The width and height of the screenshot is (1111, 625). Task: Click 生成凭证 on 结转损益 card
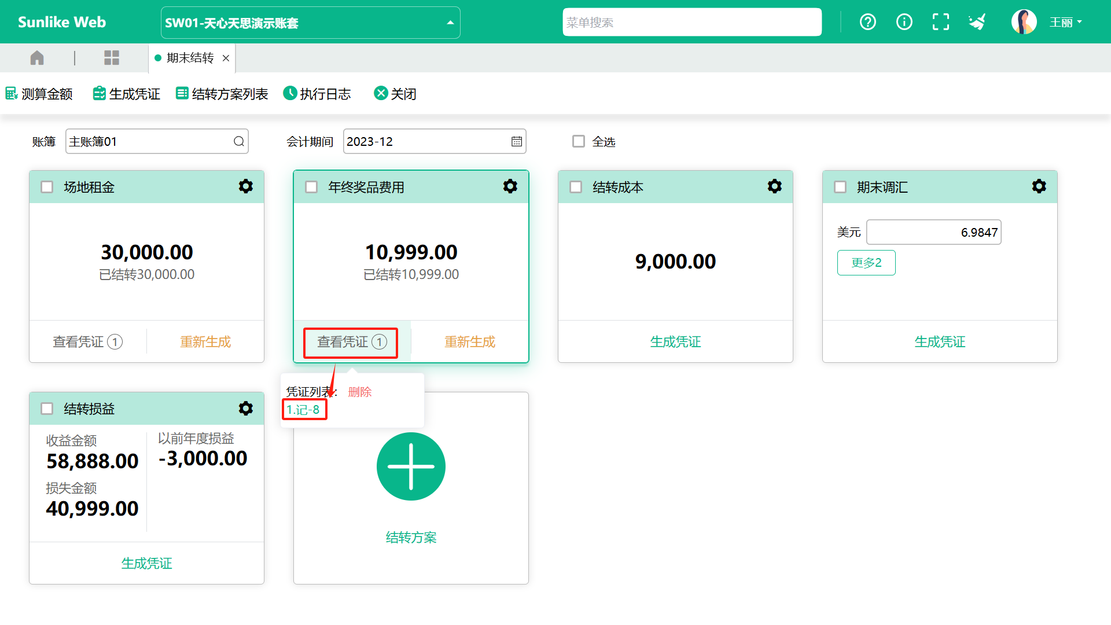click(146, 564)
